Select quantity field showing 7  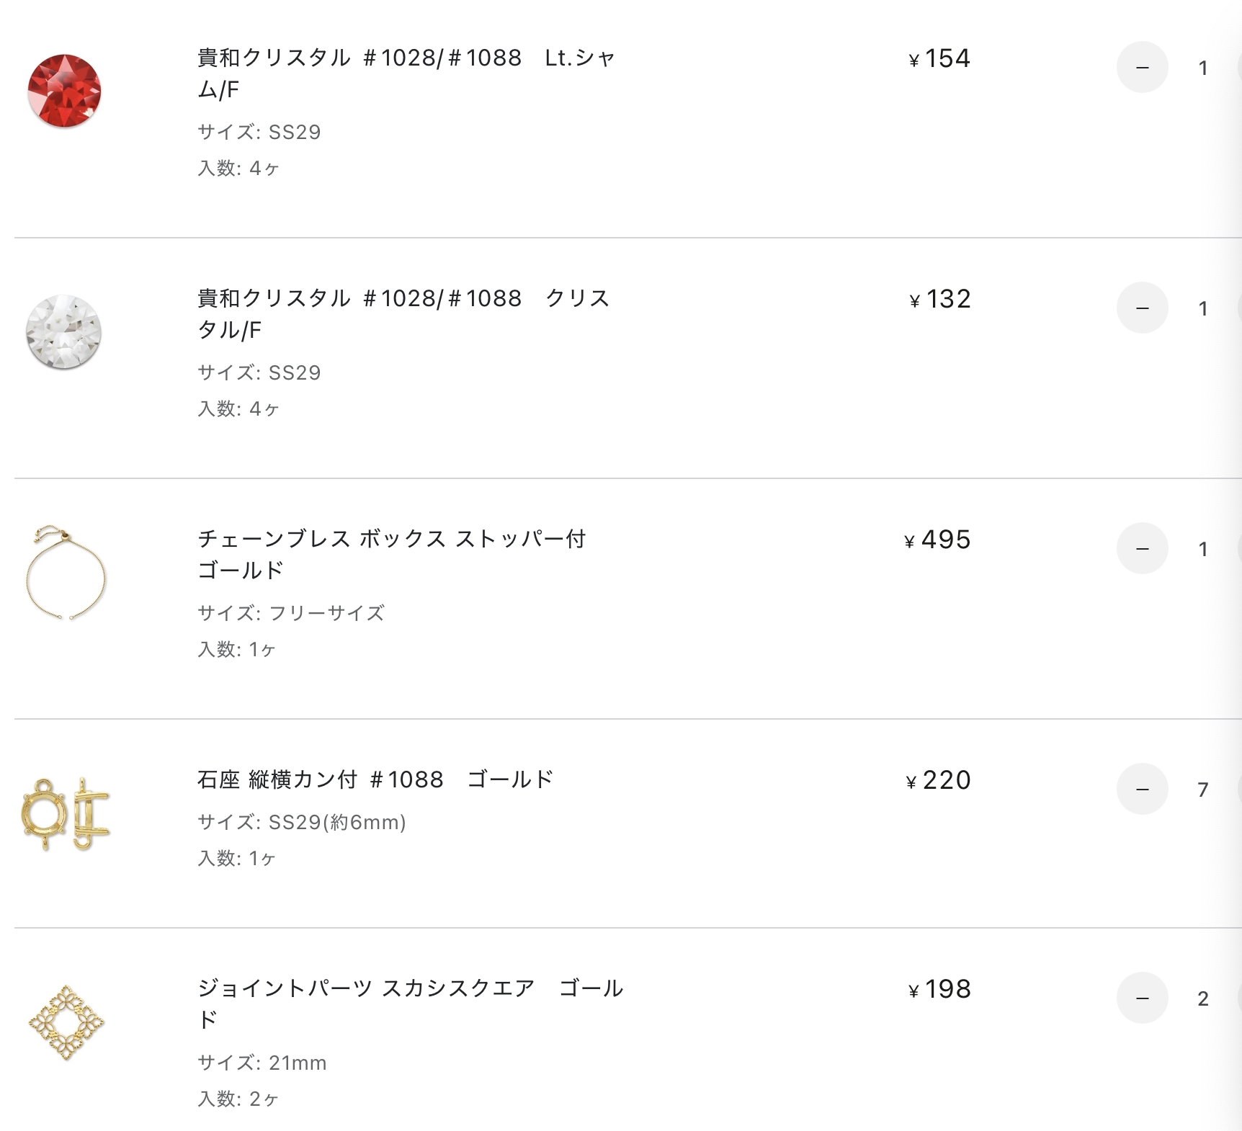(1202, 790)
